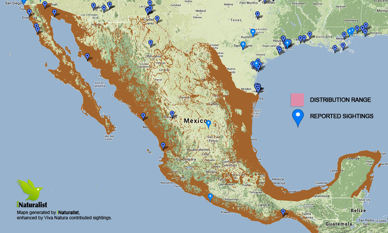This screenshot has height=233, width=388.
Task: Click the 'Jackson' city label
Action: 341,6
